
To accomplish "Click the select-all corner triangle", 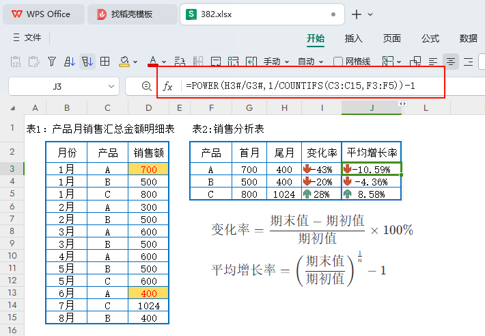I will point(13,108).
